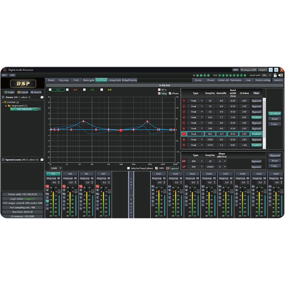
Task: Click output 8 green indicator
Action: [x=245, y=75]
